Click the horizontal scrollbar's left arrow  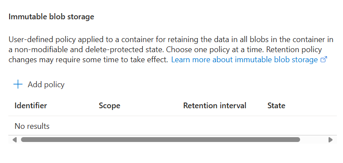tap(14, 140)
